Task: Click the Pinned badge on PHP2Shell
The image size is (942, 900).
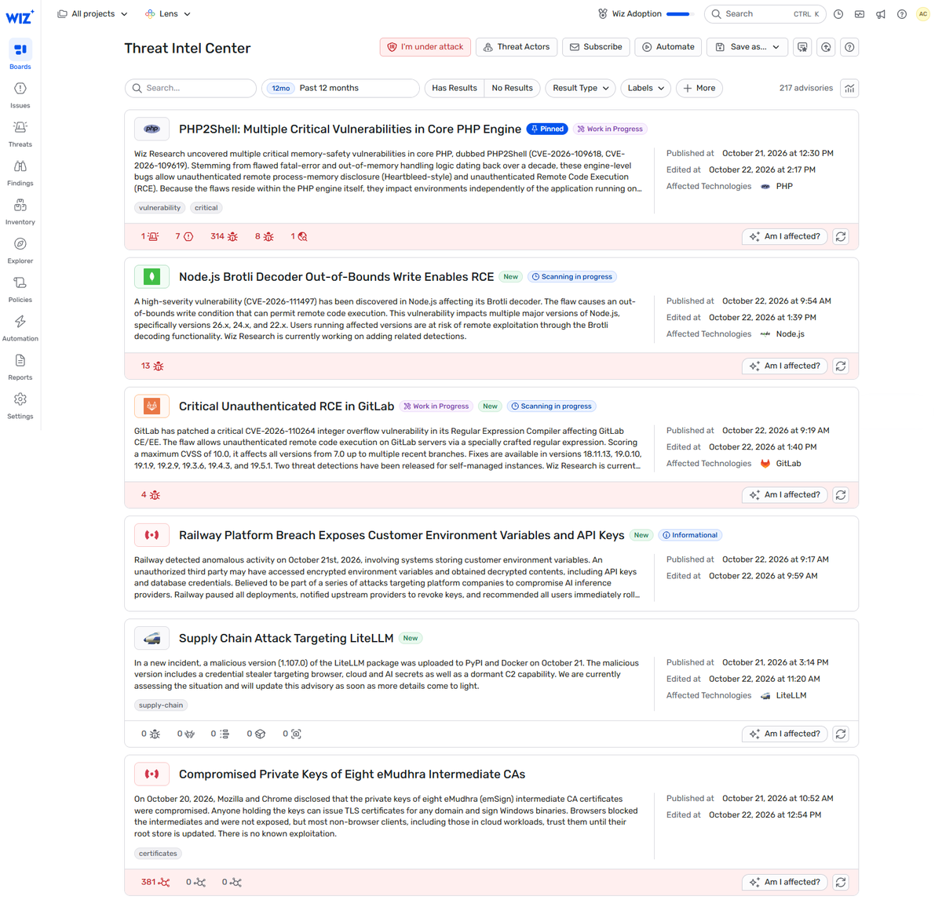Action: click(x=547, y=129)
